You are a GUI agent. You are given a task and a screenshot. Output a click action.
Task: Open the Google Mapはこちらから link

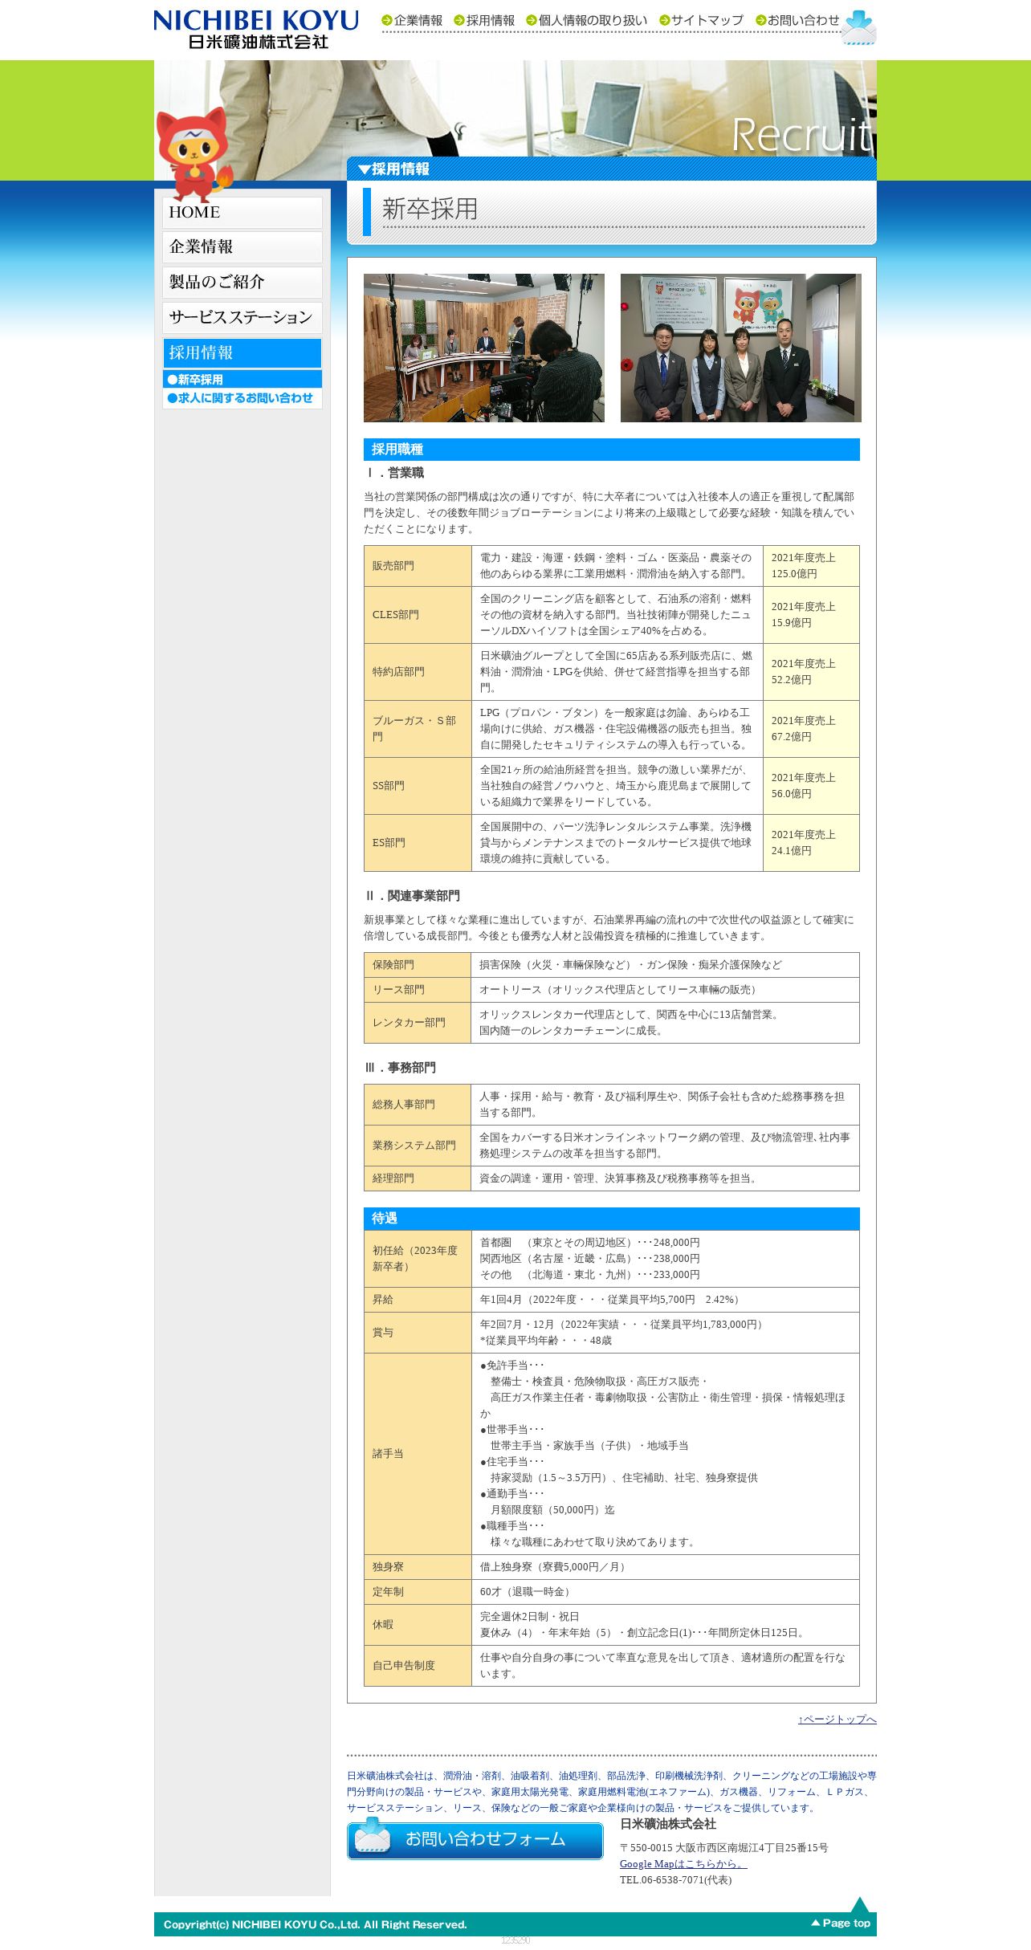point(683,1863)
